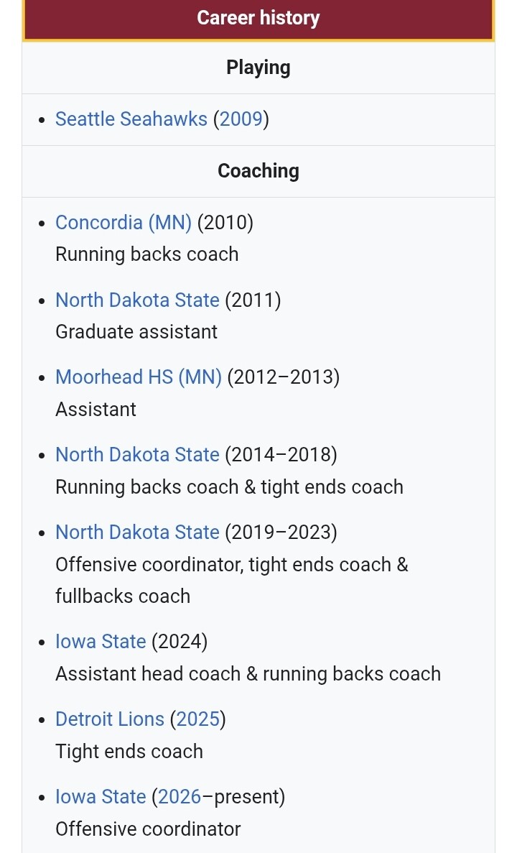Click the 2009 season link

[241, 119]
